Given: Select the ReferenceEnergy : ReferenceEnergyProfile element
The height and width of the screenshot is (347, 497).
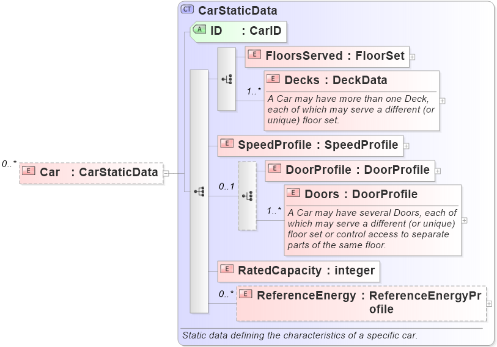Looking at the screenshot, I should click(x=361, y=304).
